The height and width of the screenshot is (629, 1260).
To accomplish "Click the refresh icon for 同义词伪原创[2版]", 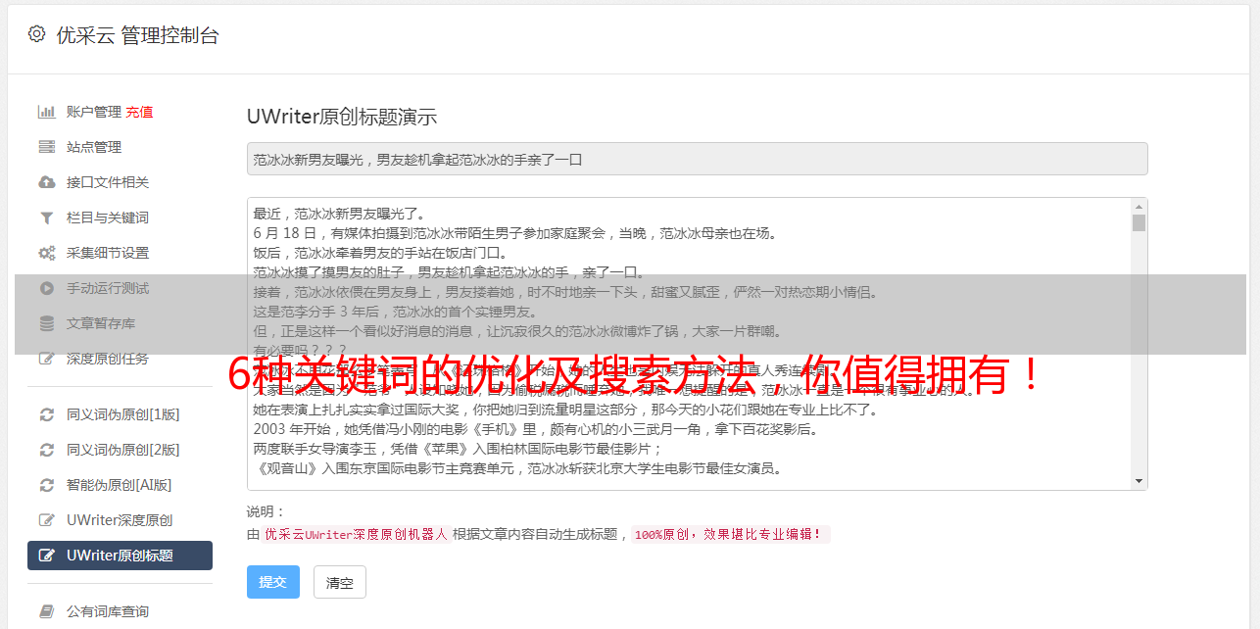I will click(46, 450).
